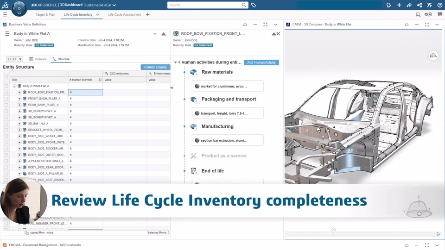Screen dimensions: 445x250
Task: Switch to the Life Cycle Assessment tab
Action: tap(124, 15)
